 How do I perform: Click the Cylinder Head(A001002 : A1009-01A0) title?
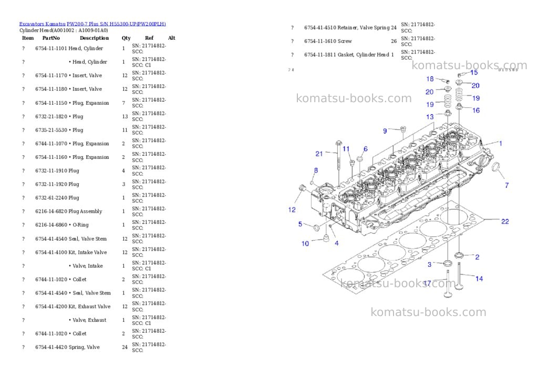pos(64,30)
